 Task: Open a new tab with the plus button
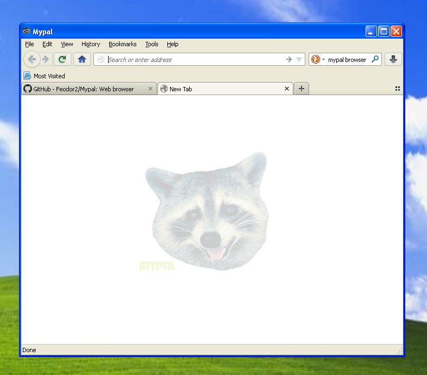pos(302,89)
